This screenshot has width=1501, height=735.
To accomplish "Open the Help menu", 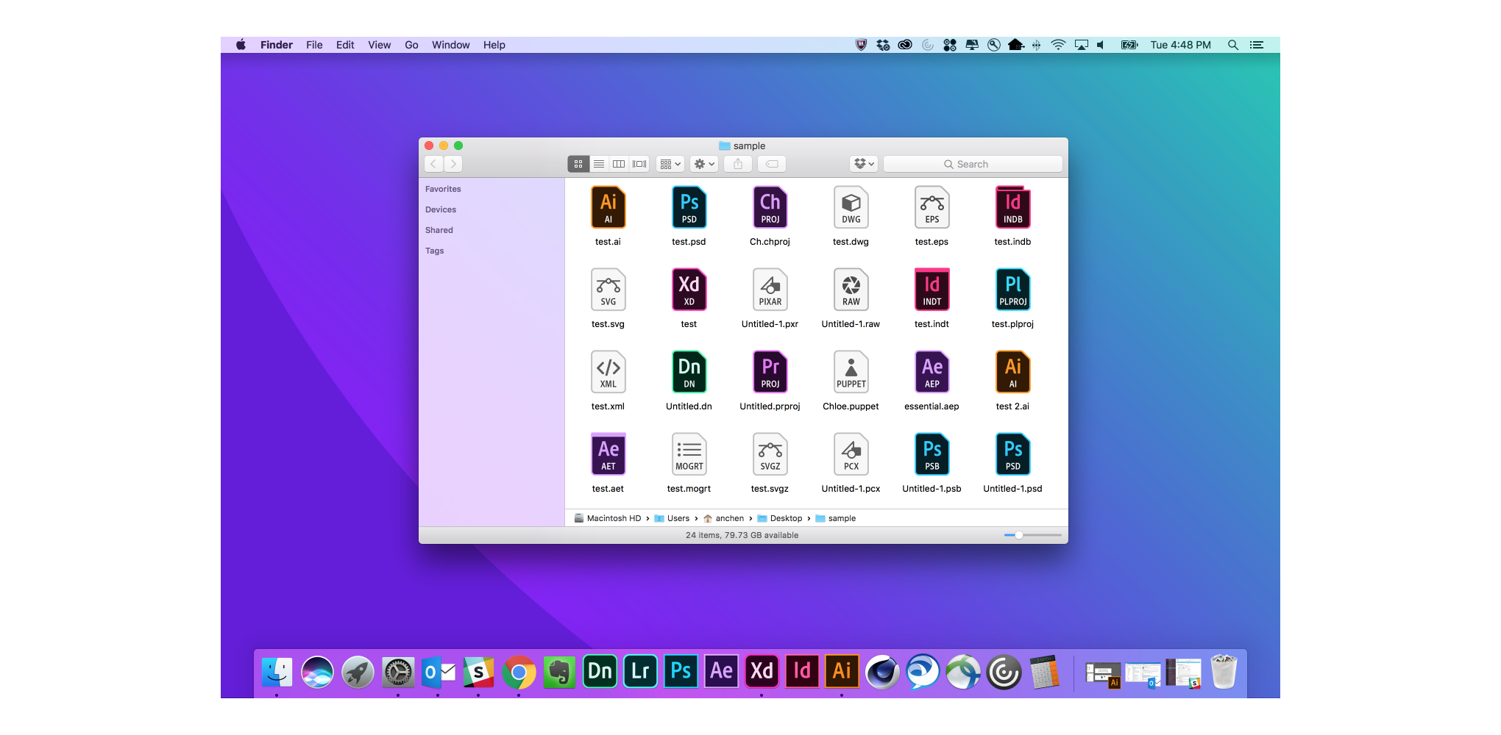I will (x=494, y=45).
